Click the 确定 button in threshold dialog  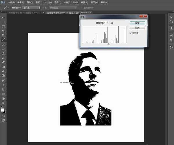click(137, 23)
